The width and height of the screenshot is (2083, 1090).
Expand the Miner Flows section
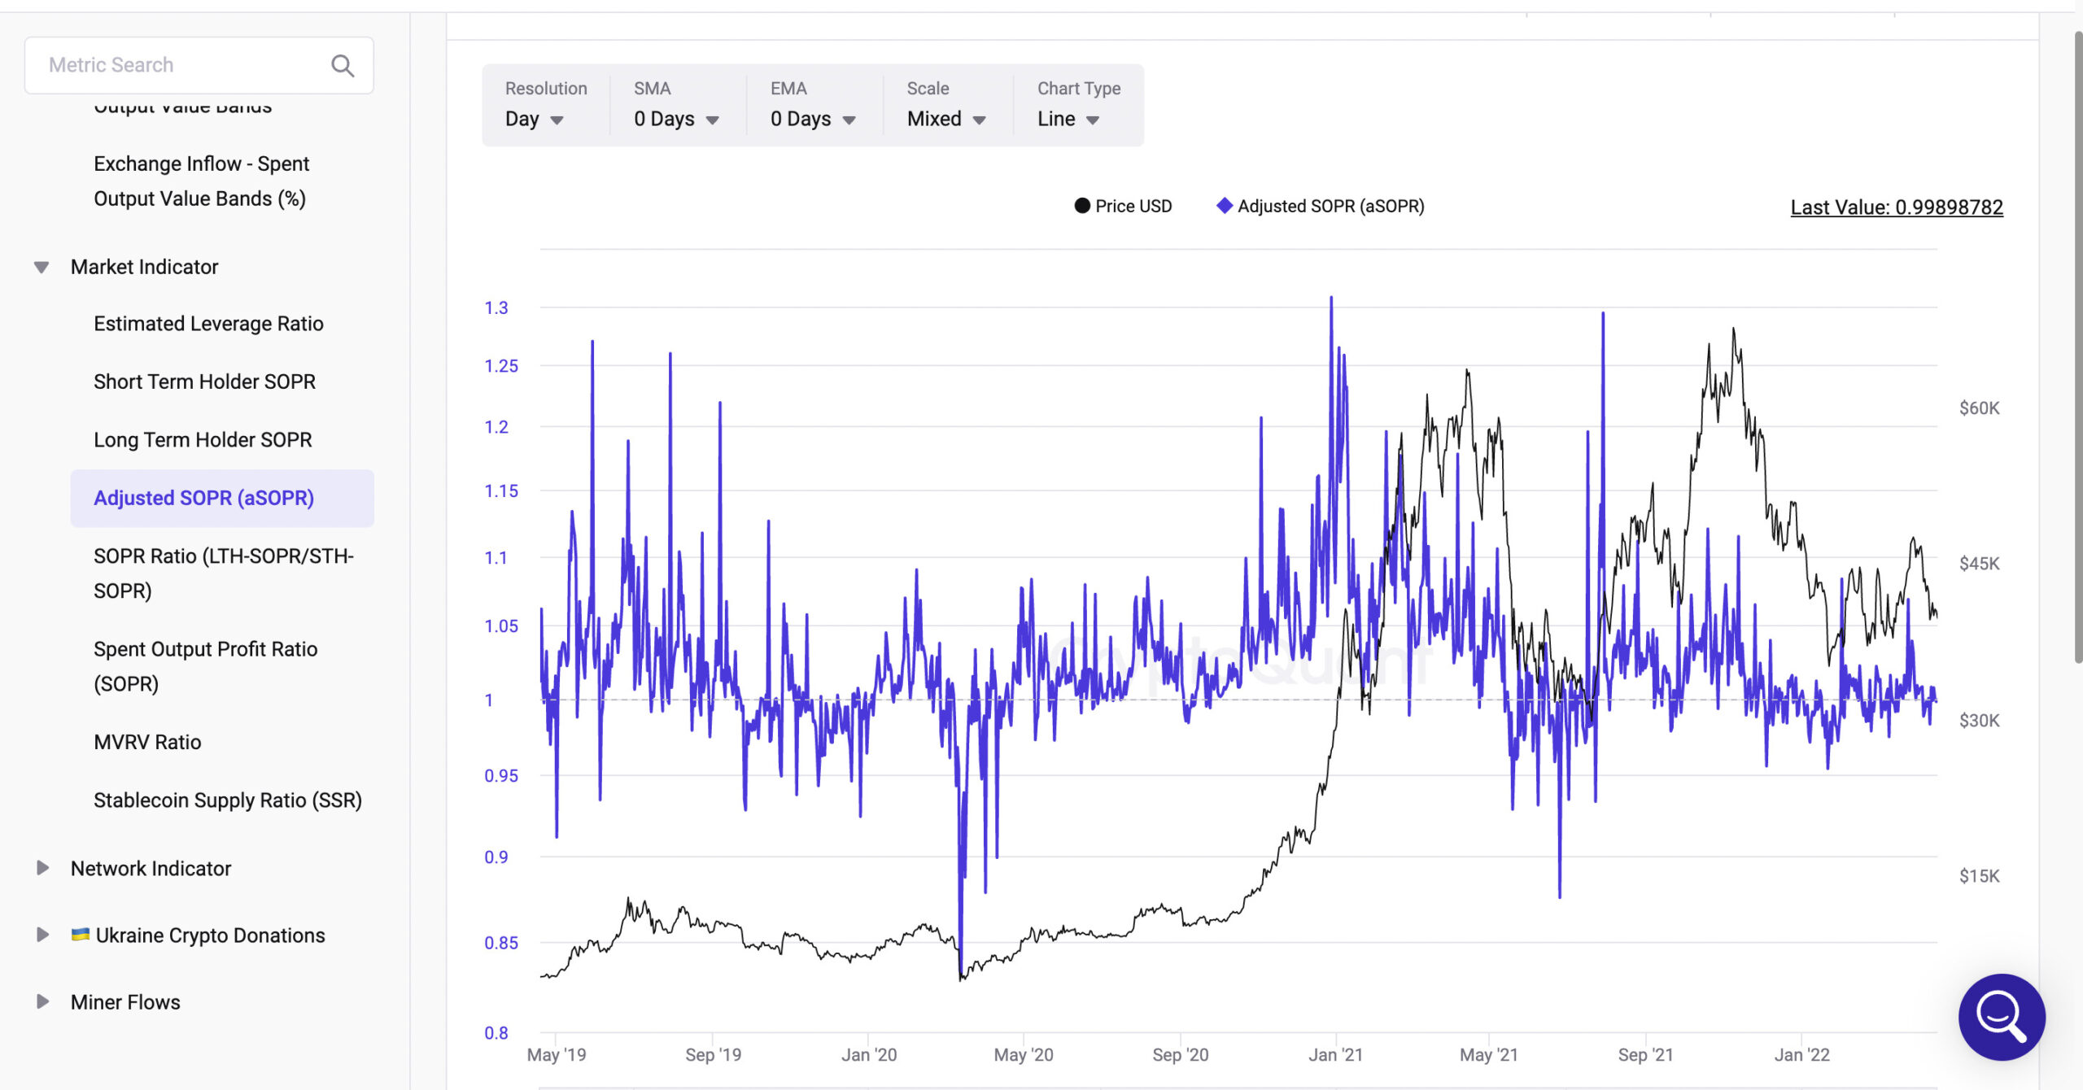click(x=42, y=1001)
